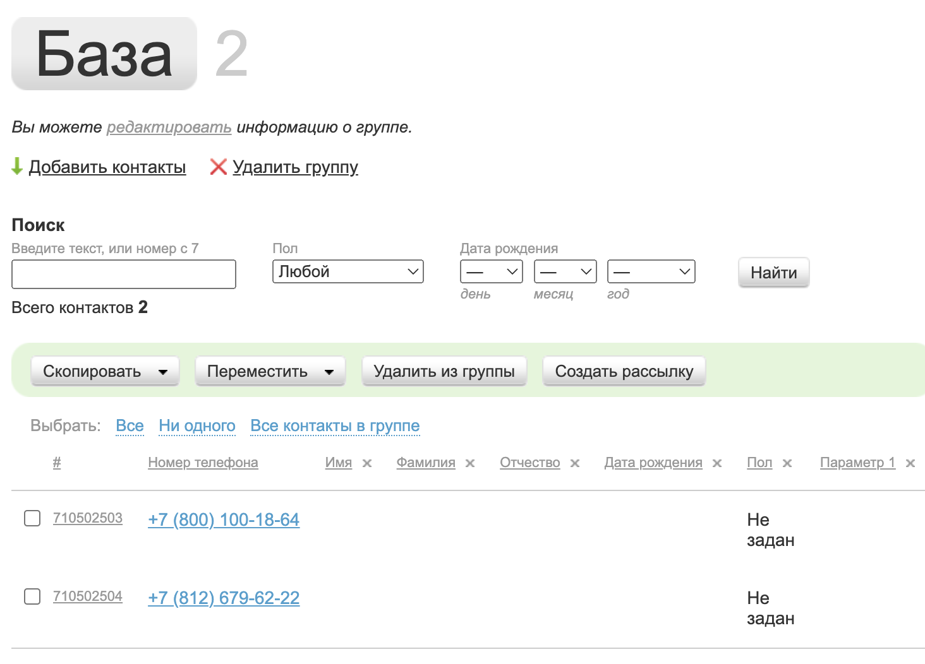Click Не задан in row 710502504
Viewport: 925px width, 664px height.
[x=771, y=608]
